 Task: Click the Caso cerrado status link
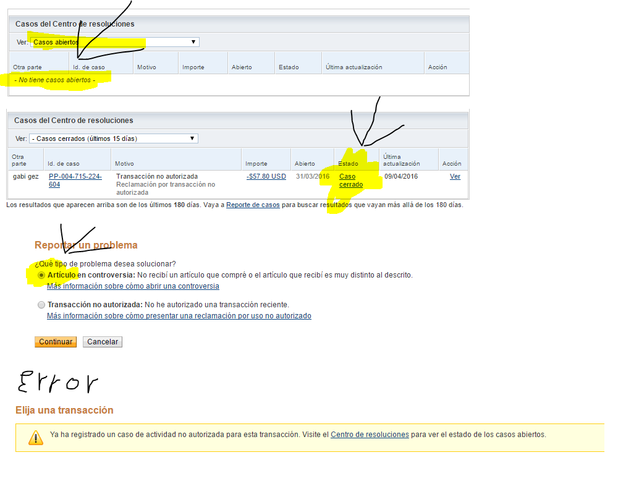pyautogui.click(x=351, y=181)
